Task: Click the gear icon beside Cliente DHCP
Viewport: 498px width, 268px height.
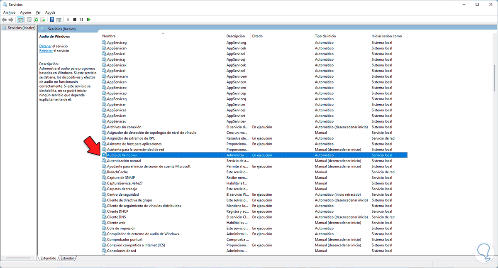Action: click(104, 211)
